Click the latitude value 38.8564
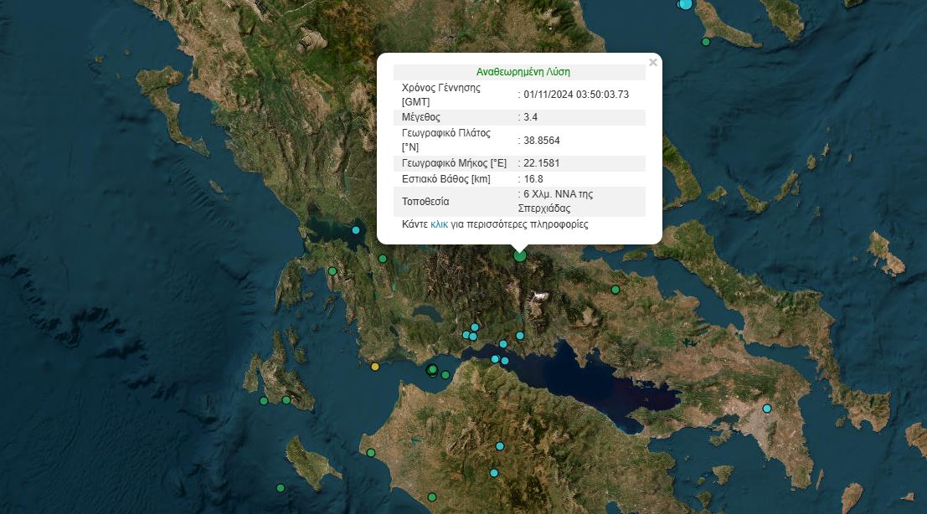This screenshot has width=927, height=514. coord(542,141)
